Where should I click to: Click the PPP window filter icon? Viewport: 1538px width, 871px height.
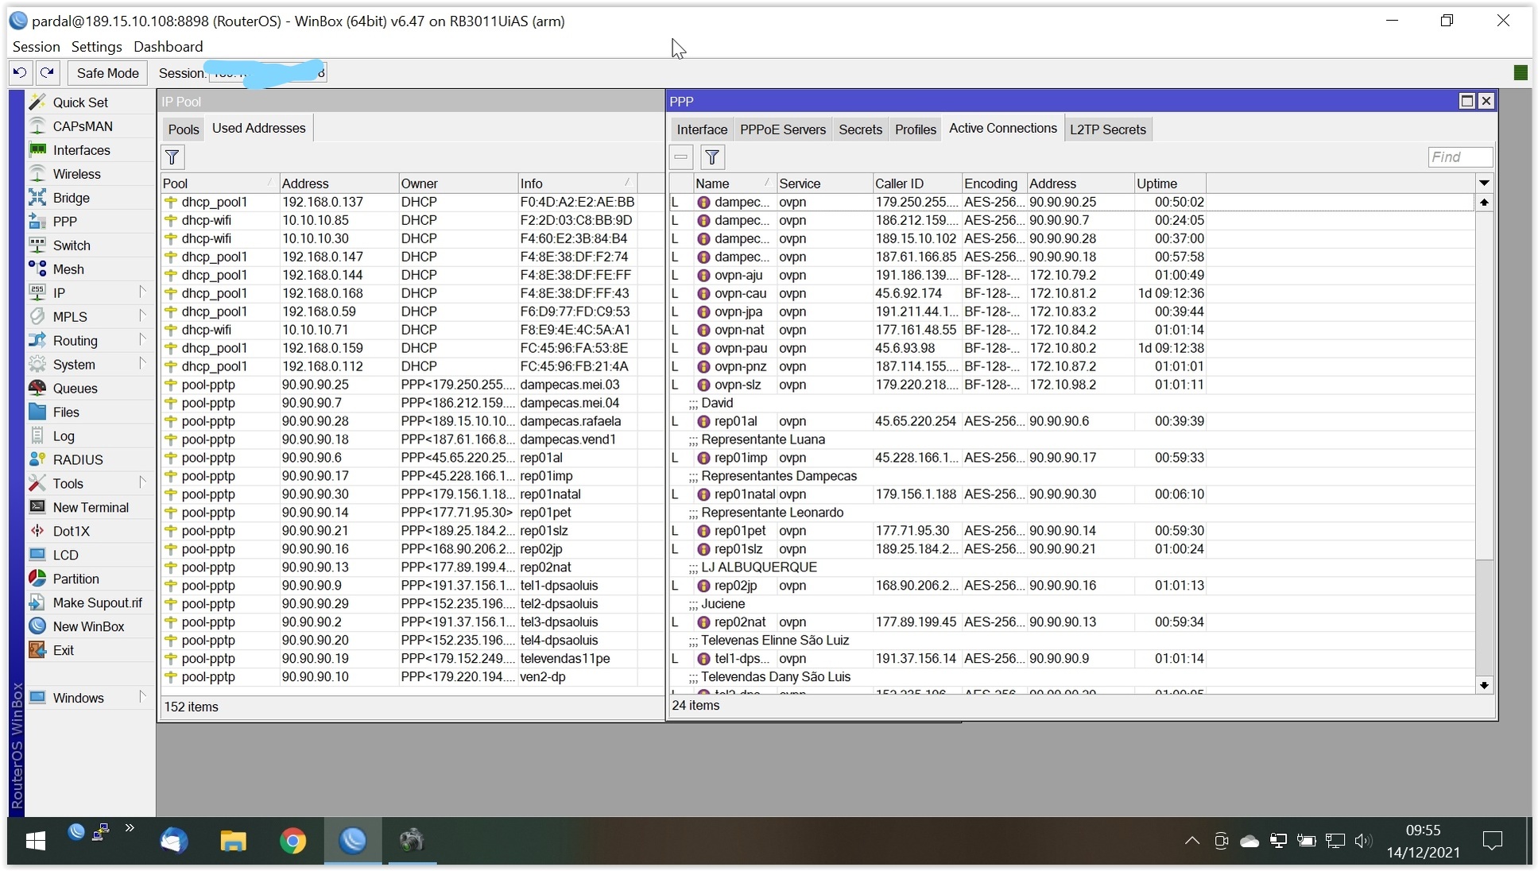[x=712, y=157]
